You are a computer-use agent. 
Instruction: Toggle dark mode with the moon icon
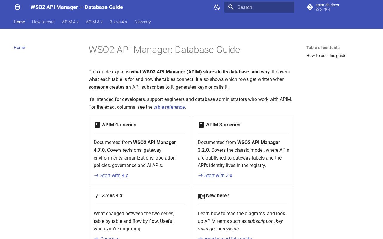tap(217, 7)
